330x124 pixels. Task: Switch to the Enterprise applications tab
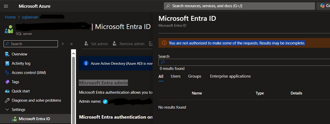230,76
